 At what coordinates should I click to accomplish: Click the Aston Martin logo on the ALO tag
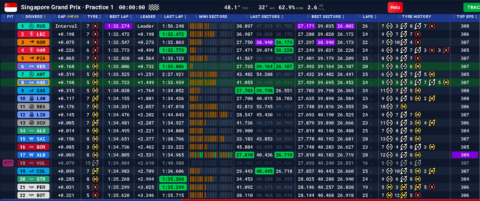[32, 131]
